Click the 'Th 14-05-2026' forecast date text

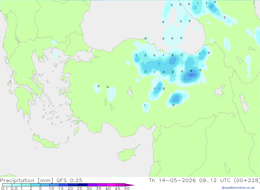tap(172, 180)
